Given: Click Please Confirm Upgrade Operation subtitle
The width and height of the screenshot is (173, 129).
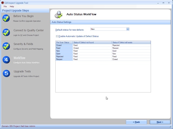Looking at the screenshot, I should coord(27,21).
